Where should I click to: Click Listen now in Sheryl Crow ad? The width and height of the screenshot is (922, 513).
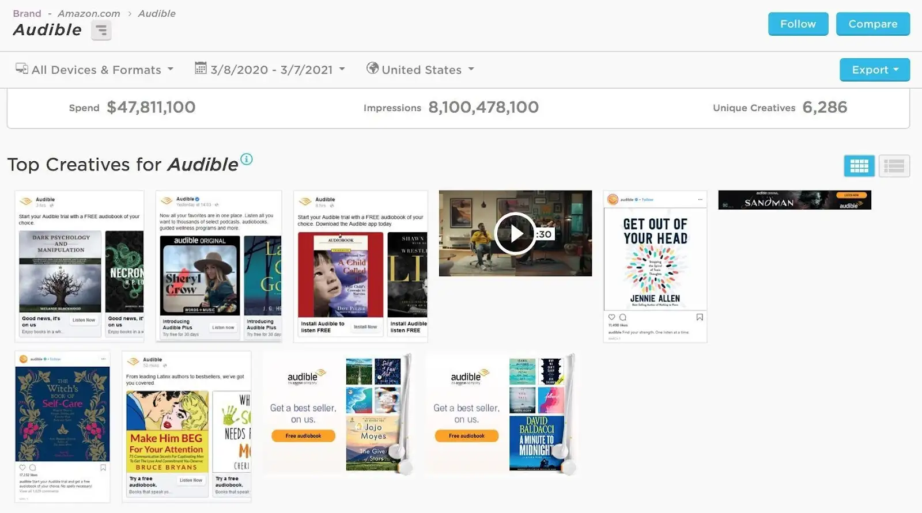pyautogui.click(x=223, y=328)
